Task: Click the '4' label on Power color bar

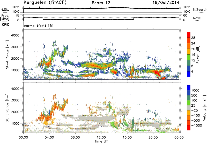Action: [x=192, y=72]
